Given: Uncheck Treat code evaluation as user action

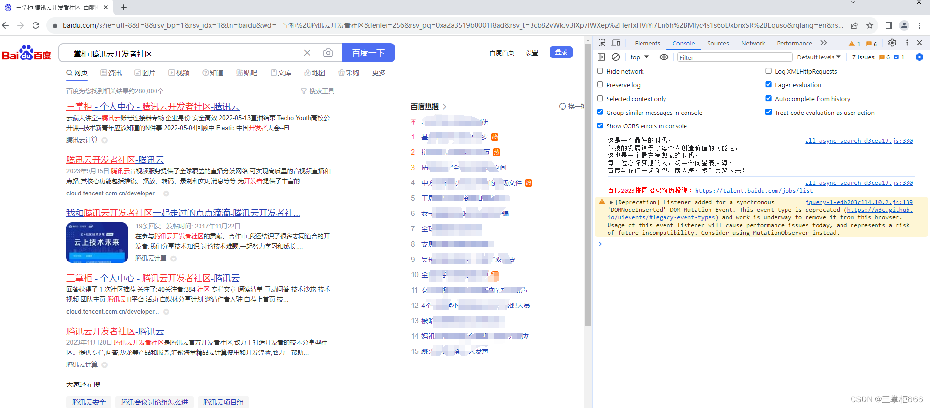Looking at the screenshot, I should tap(768, 112).
